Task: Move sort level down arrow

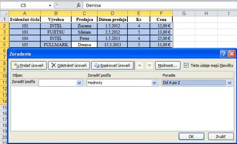Action: (x=149, y=66)
